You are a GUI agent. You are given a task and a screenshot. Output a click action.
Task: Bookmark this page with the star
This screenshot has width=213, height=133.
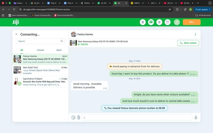click(x=170, y=9)
